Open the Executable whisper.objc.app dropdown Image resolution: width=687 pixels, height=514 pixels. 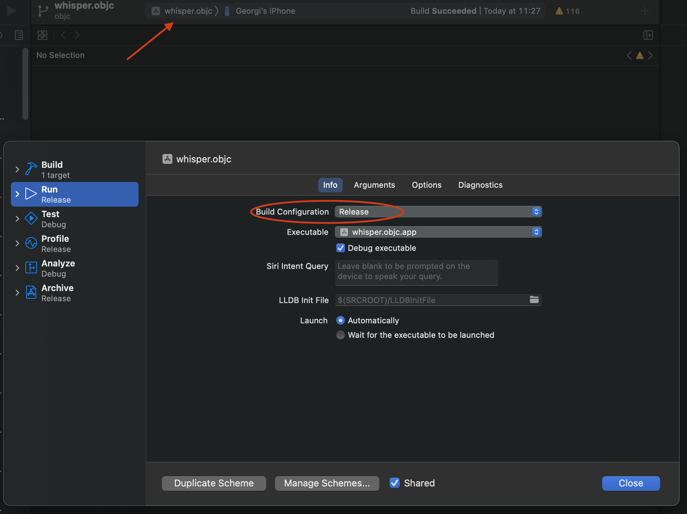click(438, 232)
